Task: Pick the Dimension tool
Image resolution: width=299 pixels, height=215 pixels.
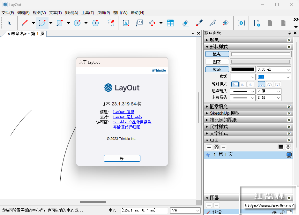Action: pos(152,23)
